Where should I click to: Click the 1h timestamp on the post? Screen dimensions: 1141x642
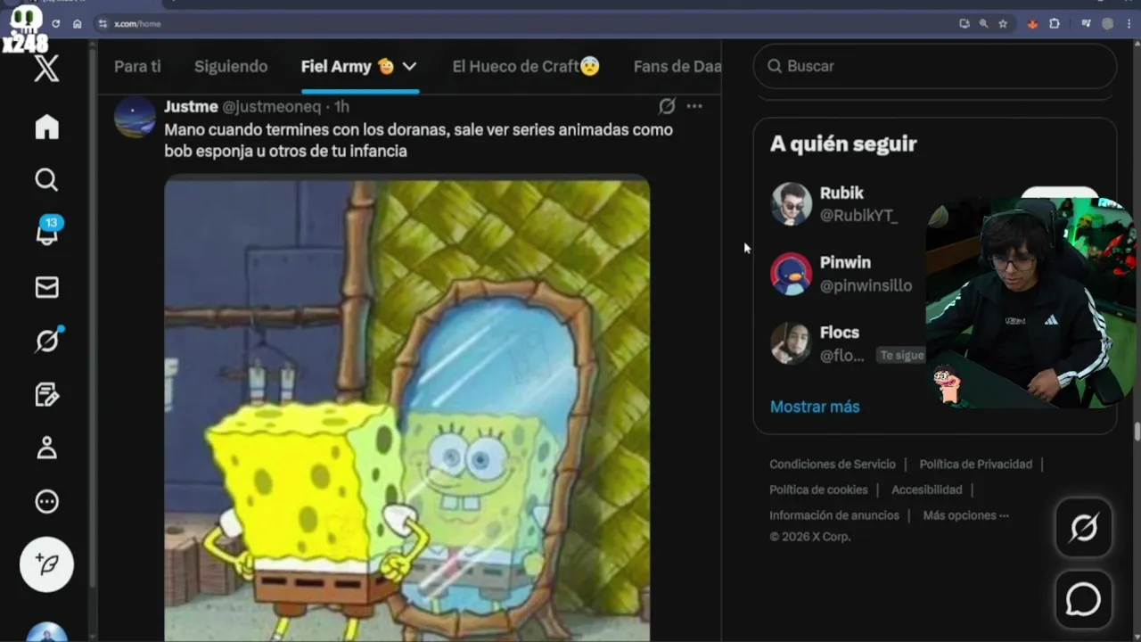pyautogui.click(x=341, y=107)
